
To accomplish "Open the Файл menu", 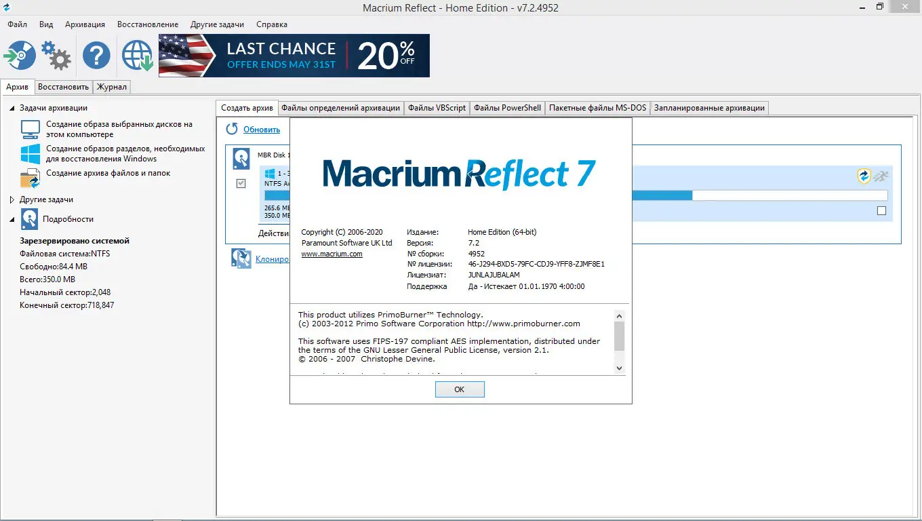I will pyautogui.click(x=17, y=24).
